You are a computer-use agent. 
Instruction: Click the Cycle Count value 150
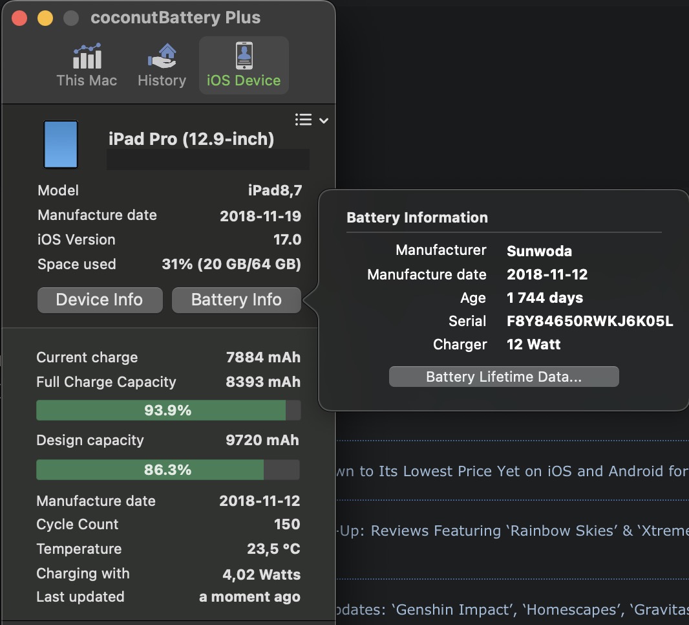click(x=287, y=524)
